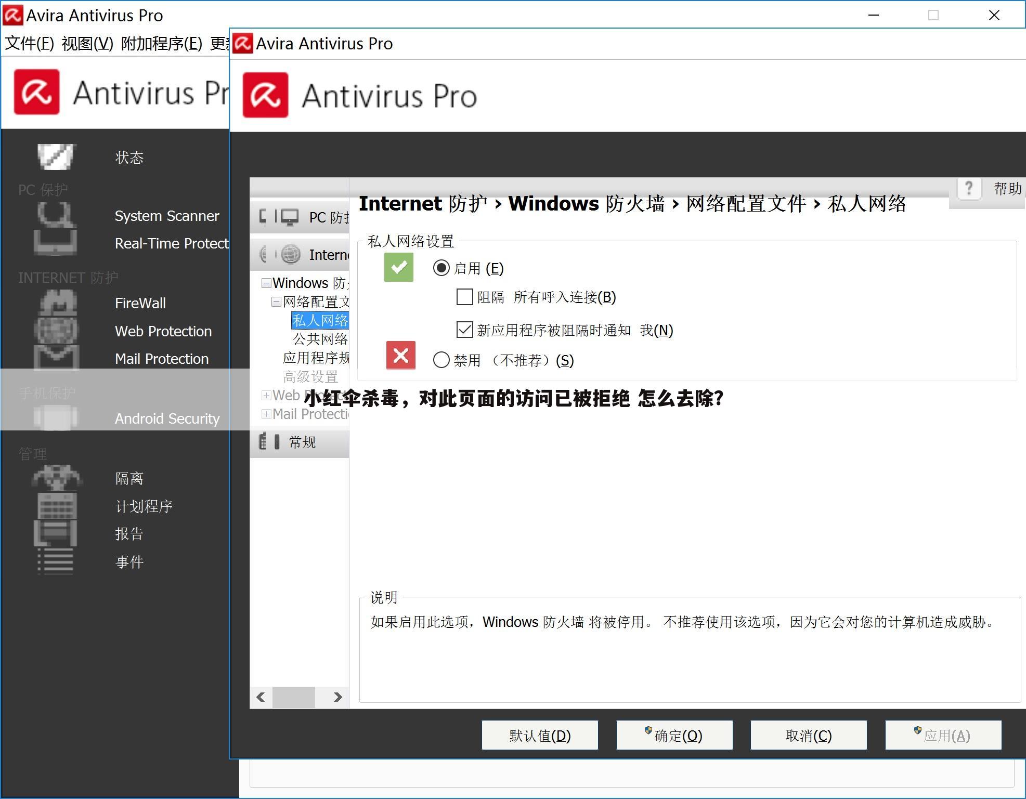Viewport: 1026px width, 799px height.
Task: Click the Internet 防护 globe icon
Action: pyautogui.click(x=291, y=254)
